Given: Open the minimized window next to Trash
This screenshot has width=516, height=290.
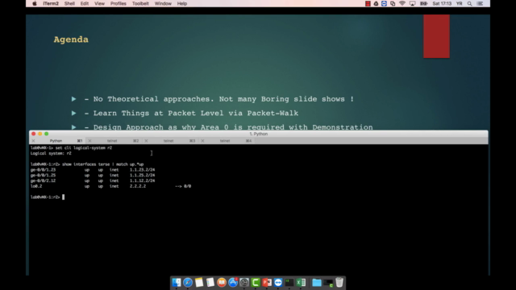Looking at the screenshot, I should pos(328,283).
